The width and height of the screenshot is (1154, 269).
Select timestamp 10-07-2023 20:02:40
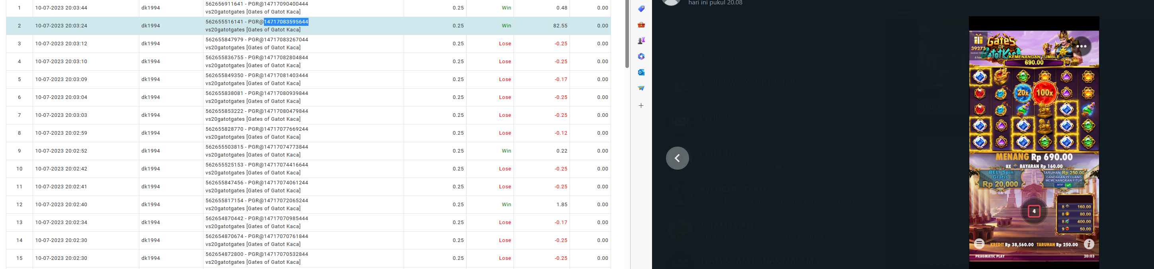[x=61, y=205]
